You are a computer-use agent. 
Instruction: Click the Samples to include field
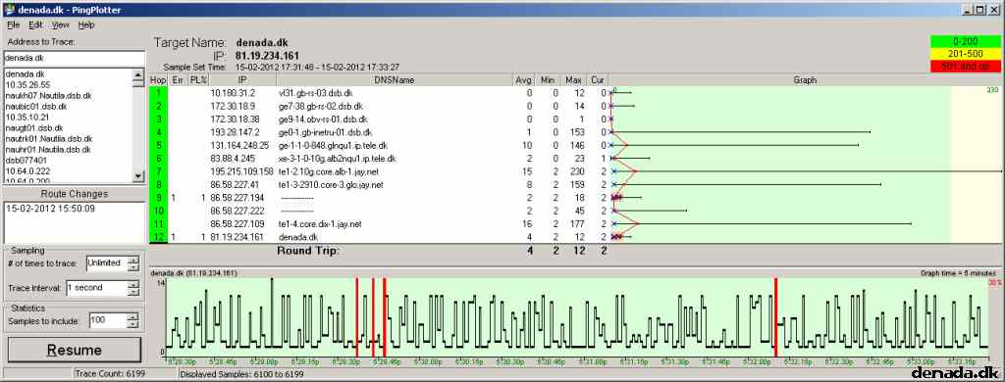click(107, 320)
